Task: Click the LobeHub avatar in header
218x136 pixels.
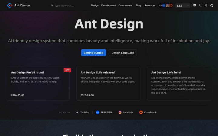Action: (x=167, y=5)
